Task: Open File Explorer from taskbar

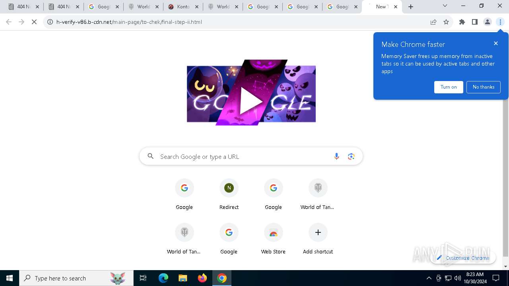Action: pyautogui.click(x=183, y=278)
